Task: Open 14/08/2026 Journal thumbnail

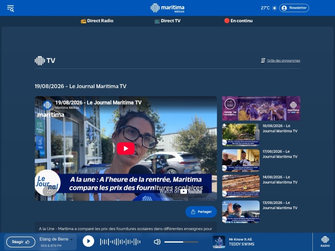Action: (x=241, y=186)
